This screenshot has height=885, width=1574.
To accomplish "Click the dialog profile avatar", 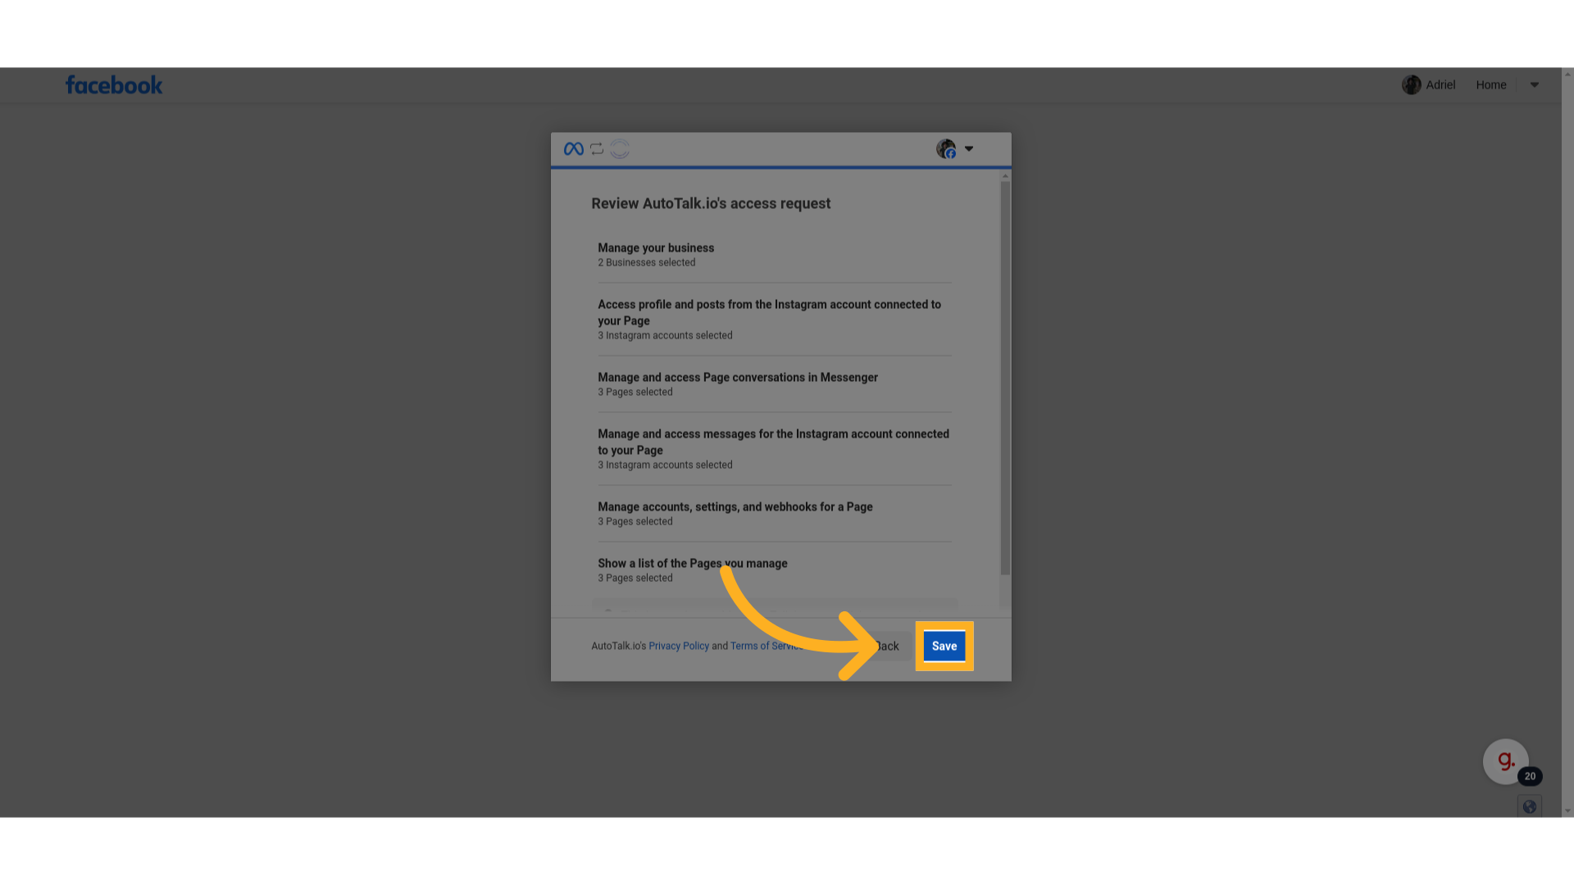I will [946, 148].
